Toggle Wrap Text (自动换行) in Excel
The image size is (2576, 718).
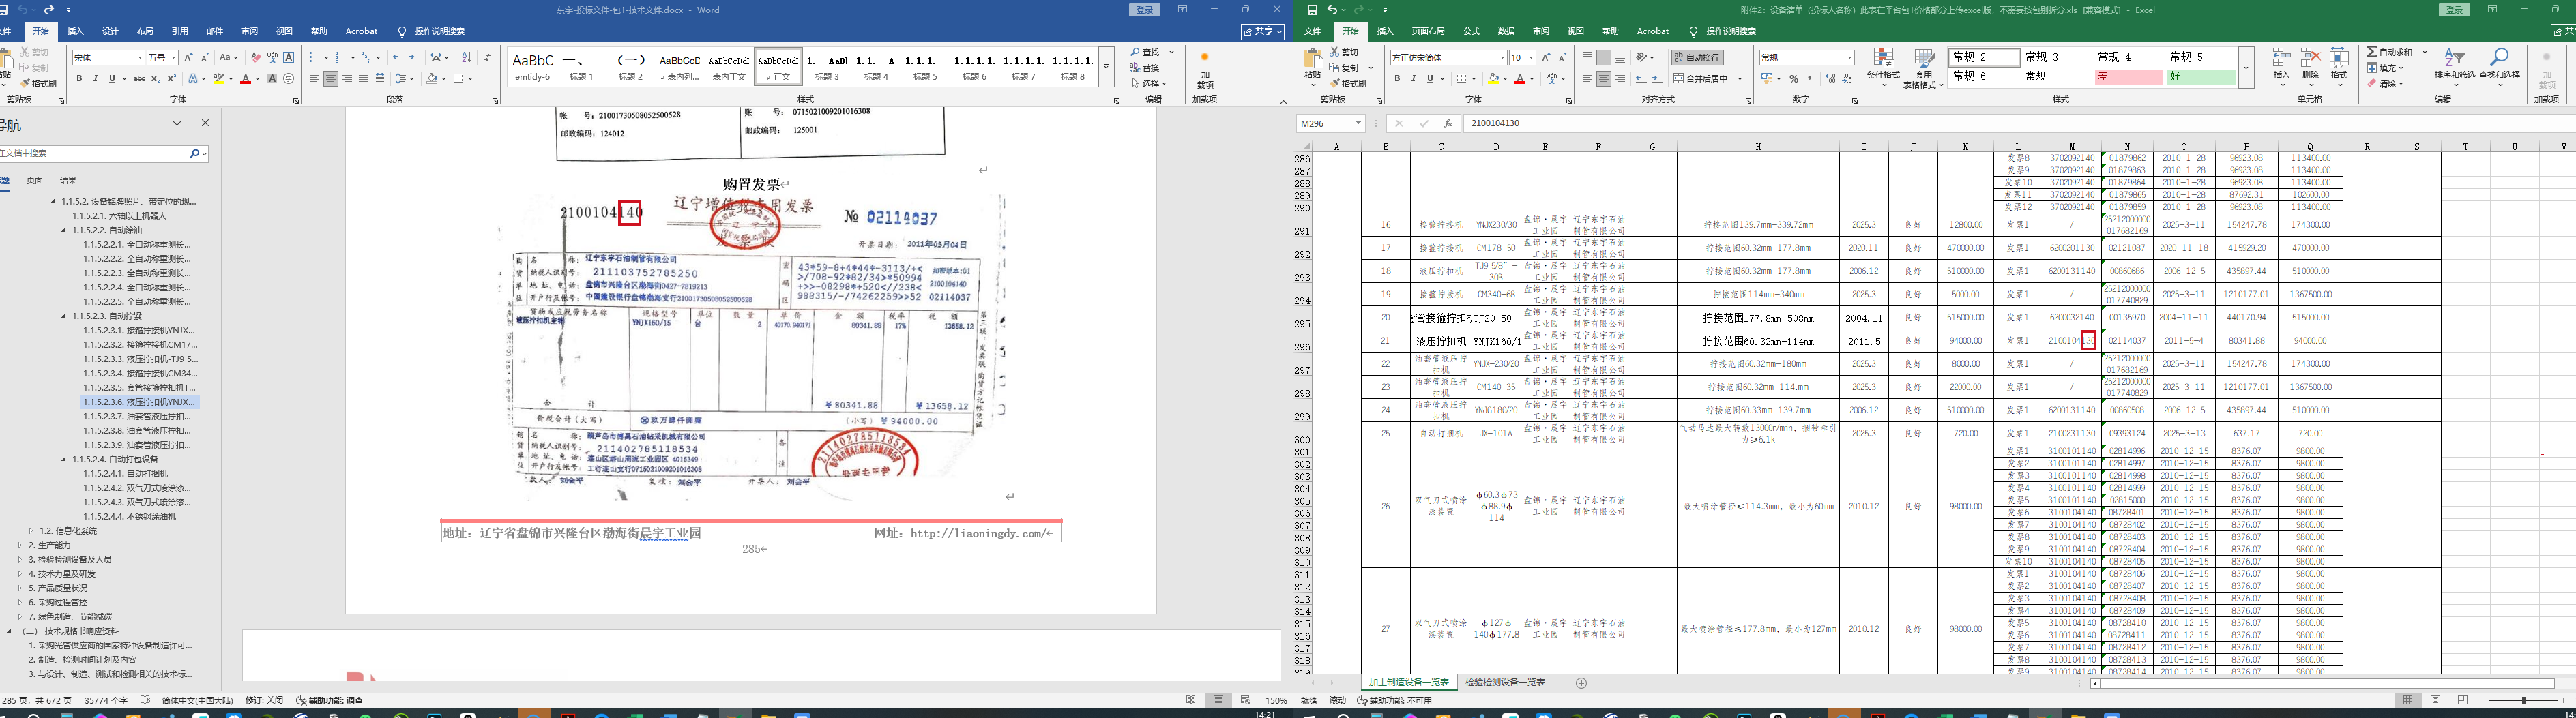point(1697,57)
